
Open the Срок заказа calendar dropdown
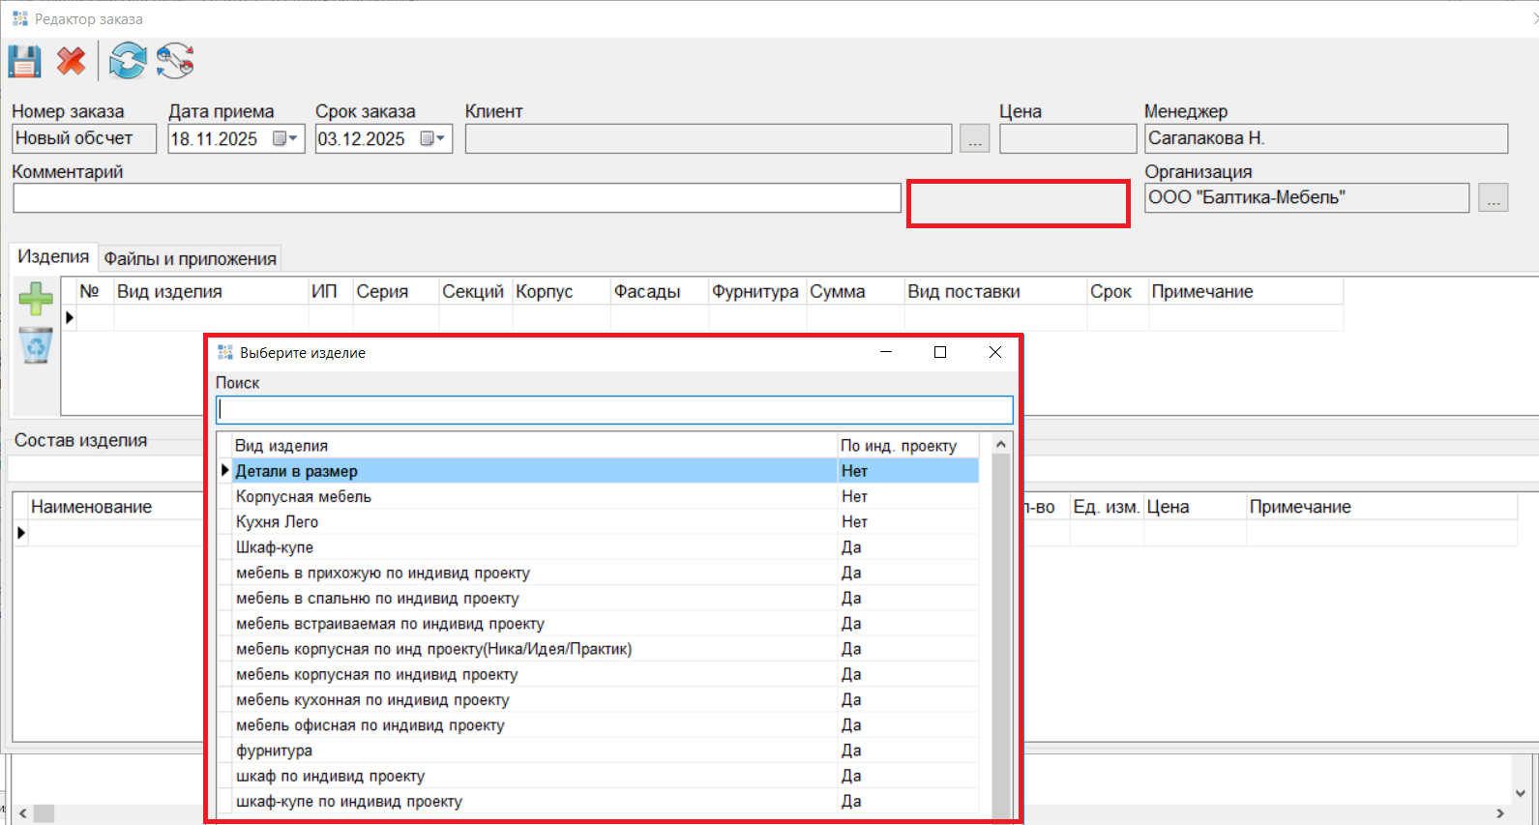[x=432, y=139]
